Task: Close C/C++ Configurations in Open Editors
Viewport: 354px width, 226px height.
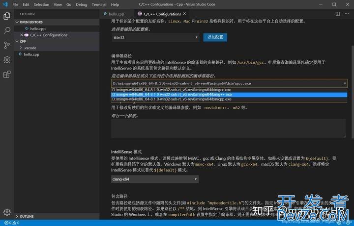Action: 22,35
